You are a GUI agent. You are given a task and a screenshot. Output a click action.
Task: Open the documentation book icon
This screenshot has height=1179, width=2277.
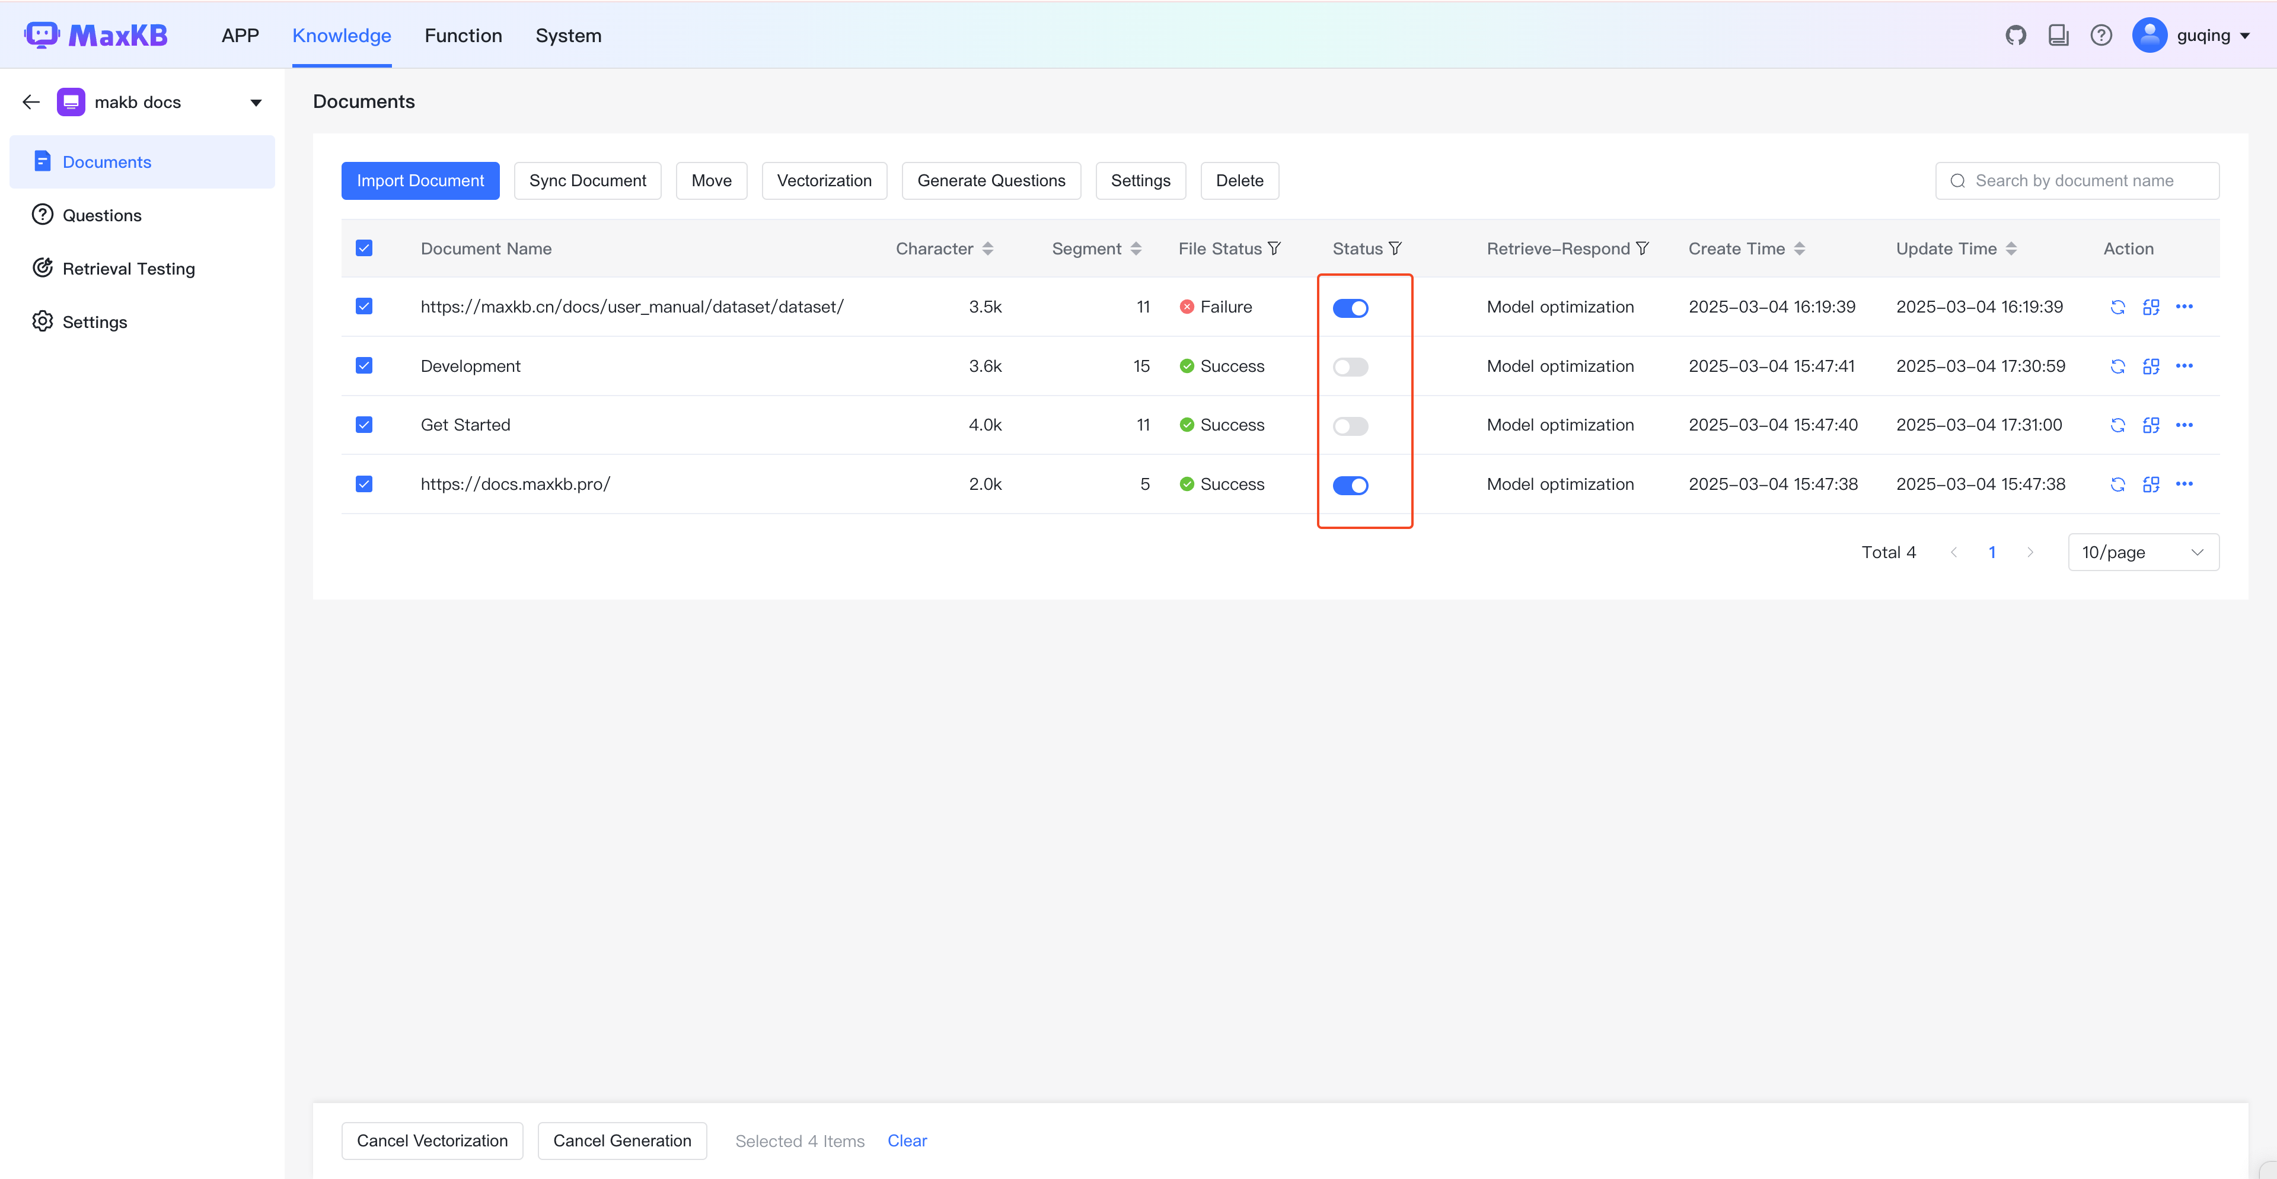coord(2058,36)
